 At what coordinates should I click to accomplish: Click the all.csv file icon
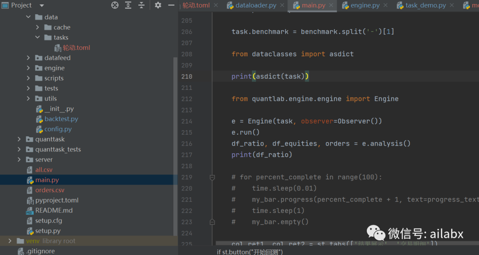[x=30, y=170]
